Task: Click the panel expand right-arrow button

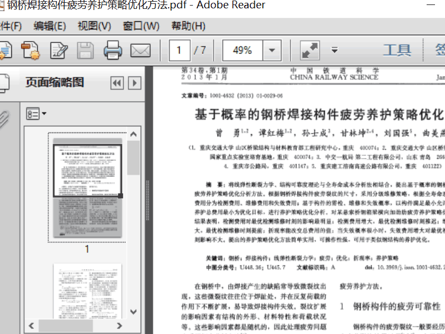Action: pos(135,83)
